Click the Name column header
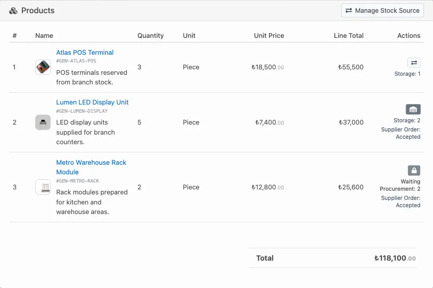Screen dimensions: 433x288 tap(44, 36)
